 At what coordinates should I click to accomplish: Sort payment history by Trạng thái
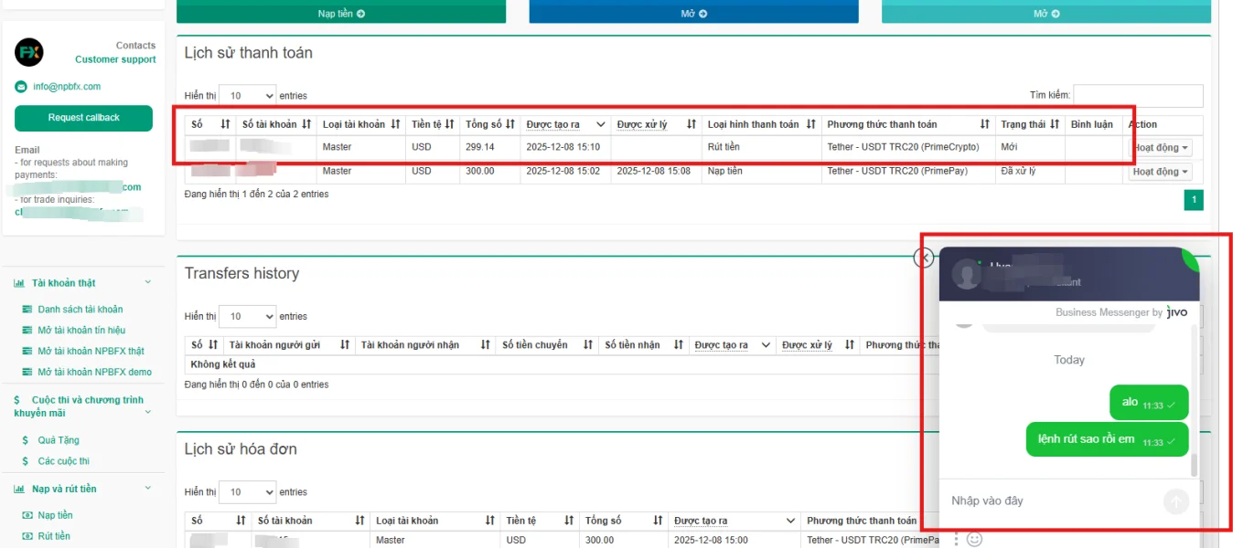(x=1054, y=124)
